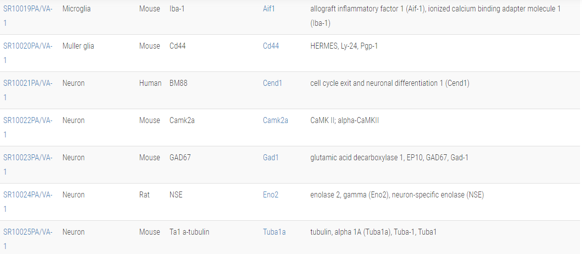
Task: Click the Iba-1 marker name cell
Action: [177, 9]
